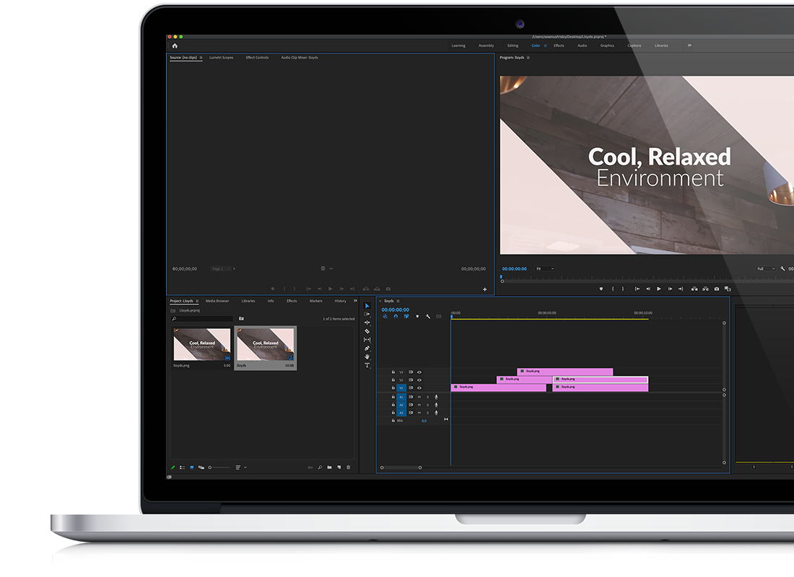Switch to the Media Browser tab
The image size is (794, 577).
tap(217, 301)
